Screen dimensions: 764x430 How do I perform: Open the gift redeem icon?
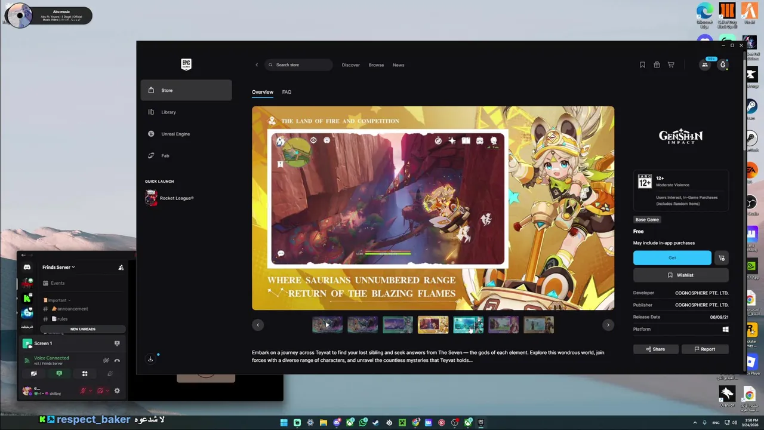[x=657, y=64]
